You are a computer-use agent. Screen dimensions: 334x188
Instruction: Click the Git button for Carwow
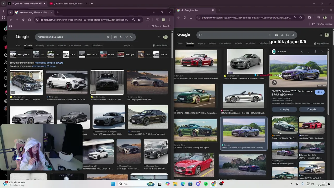pyautogui.click(x=320, y=92)
